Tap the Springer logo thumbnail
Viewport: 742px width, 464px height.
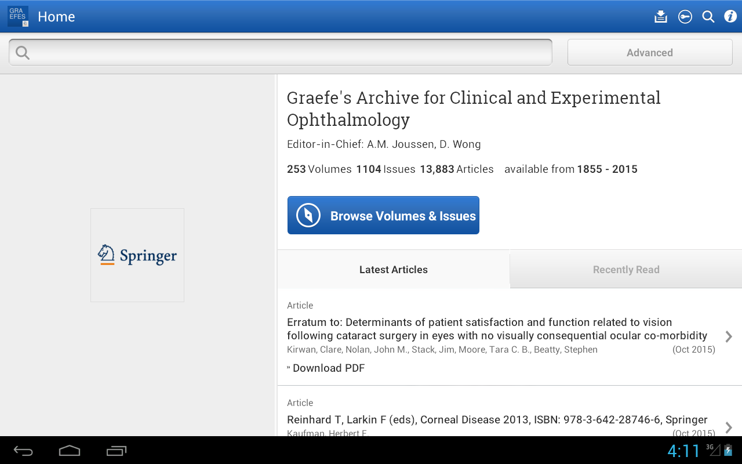click(137, 255)
